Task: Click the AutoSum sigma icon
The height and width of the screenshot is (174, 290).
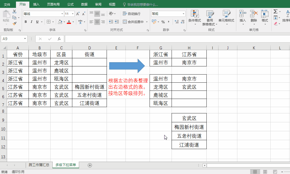Action: (x=275, y=12)
